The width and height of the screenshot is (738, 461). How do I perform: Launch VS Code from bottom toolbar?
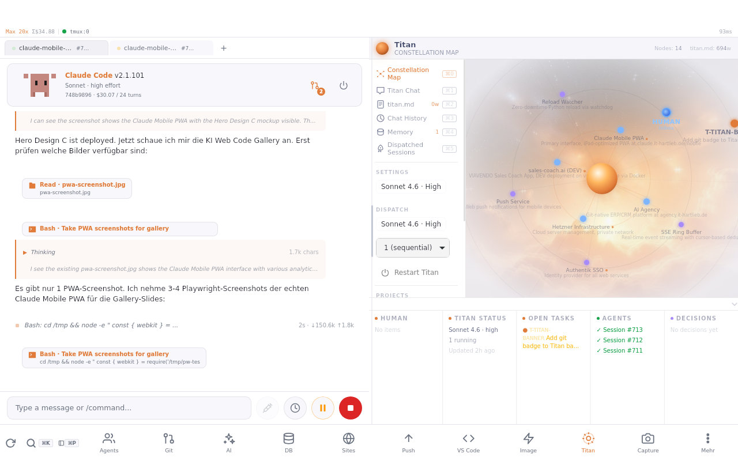point(468,442)
